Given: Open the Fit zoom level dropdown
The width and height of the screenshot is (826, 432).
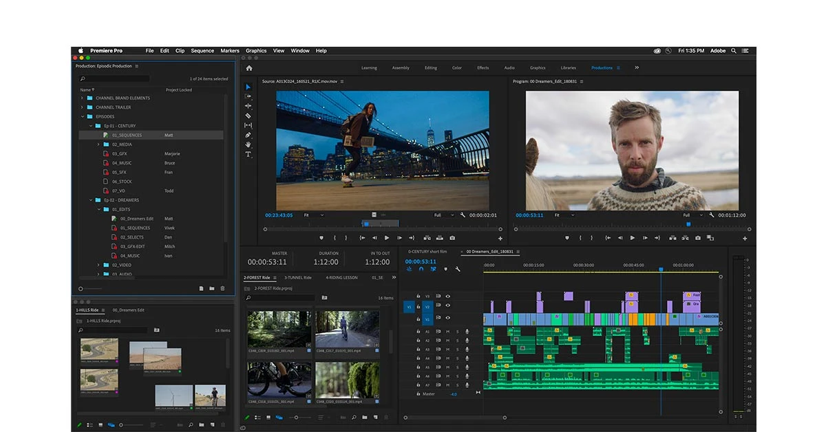Looking at the screenshot, I should click(x=313, y=214).
